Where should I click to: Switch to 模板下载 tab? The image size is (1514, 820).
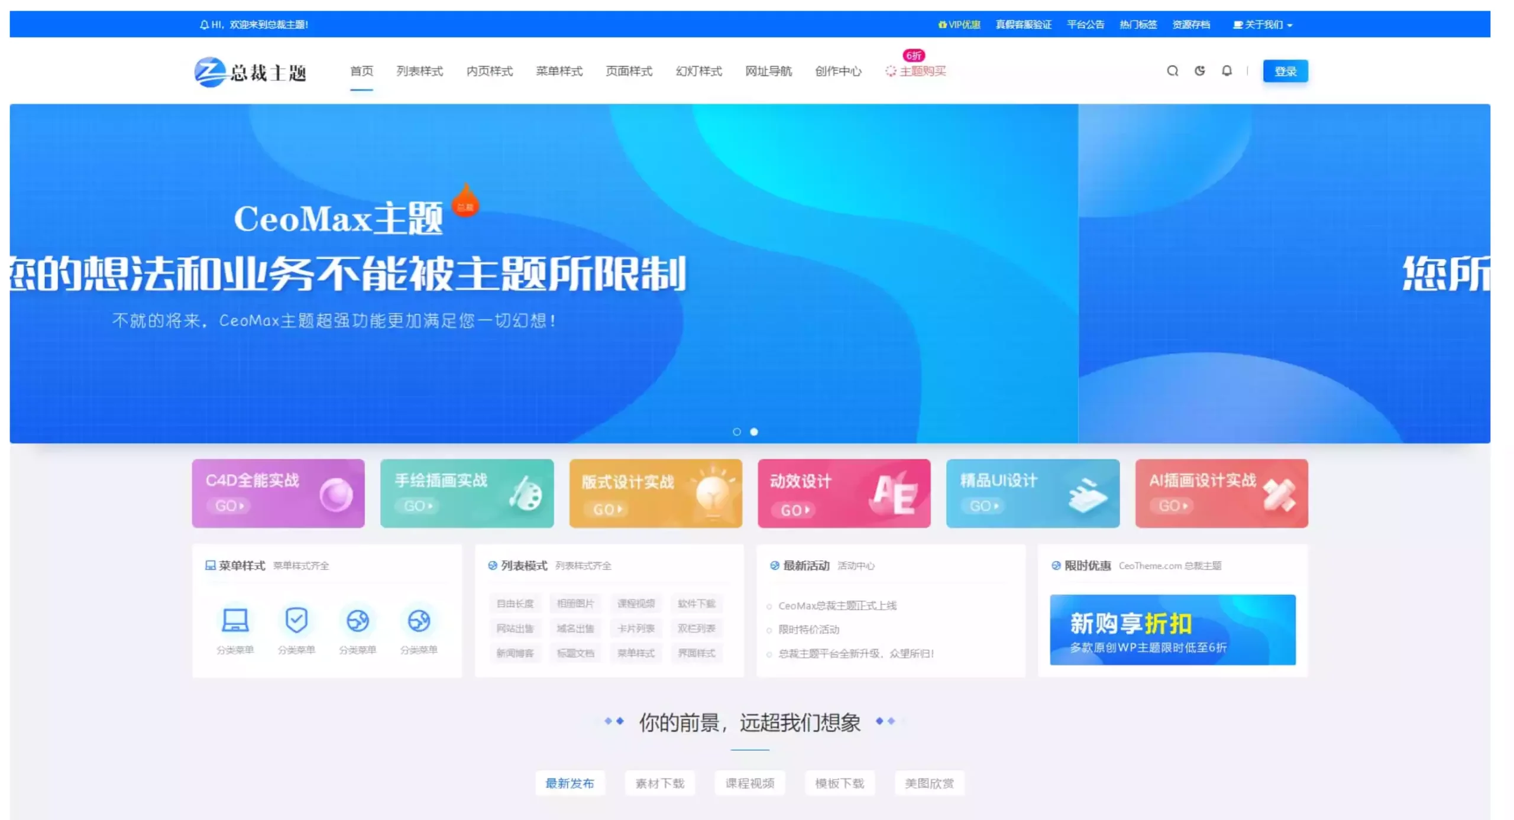click(839, 783)
